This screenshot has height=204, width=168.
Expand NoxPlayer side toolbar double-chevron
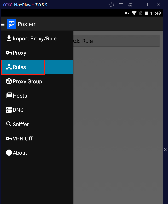(166, 149)
